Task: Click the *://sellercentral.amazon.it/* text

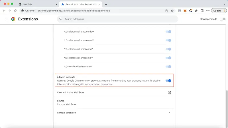Action: coord(78,58)
